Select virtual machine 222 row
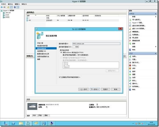The width and height of the screenshot is (159, 127). coord(72,20)
